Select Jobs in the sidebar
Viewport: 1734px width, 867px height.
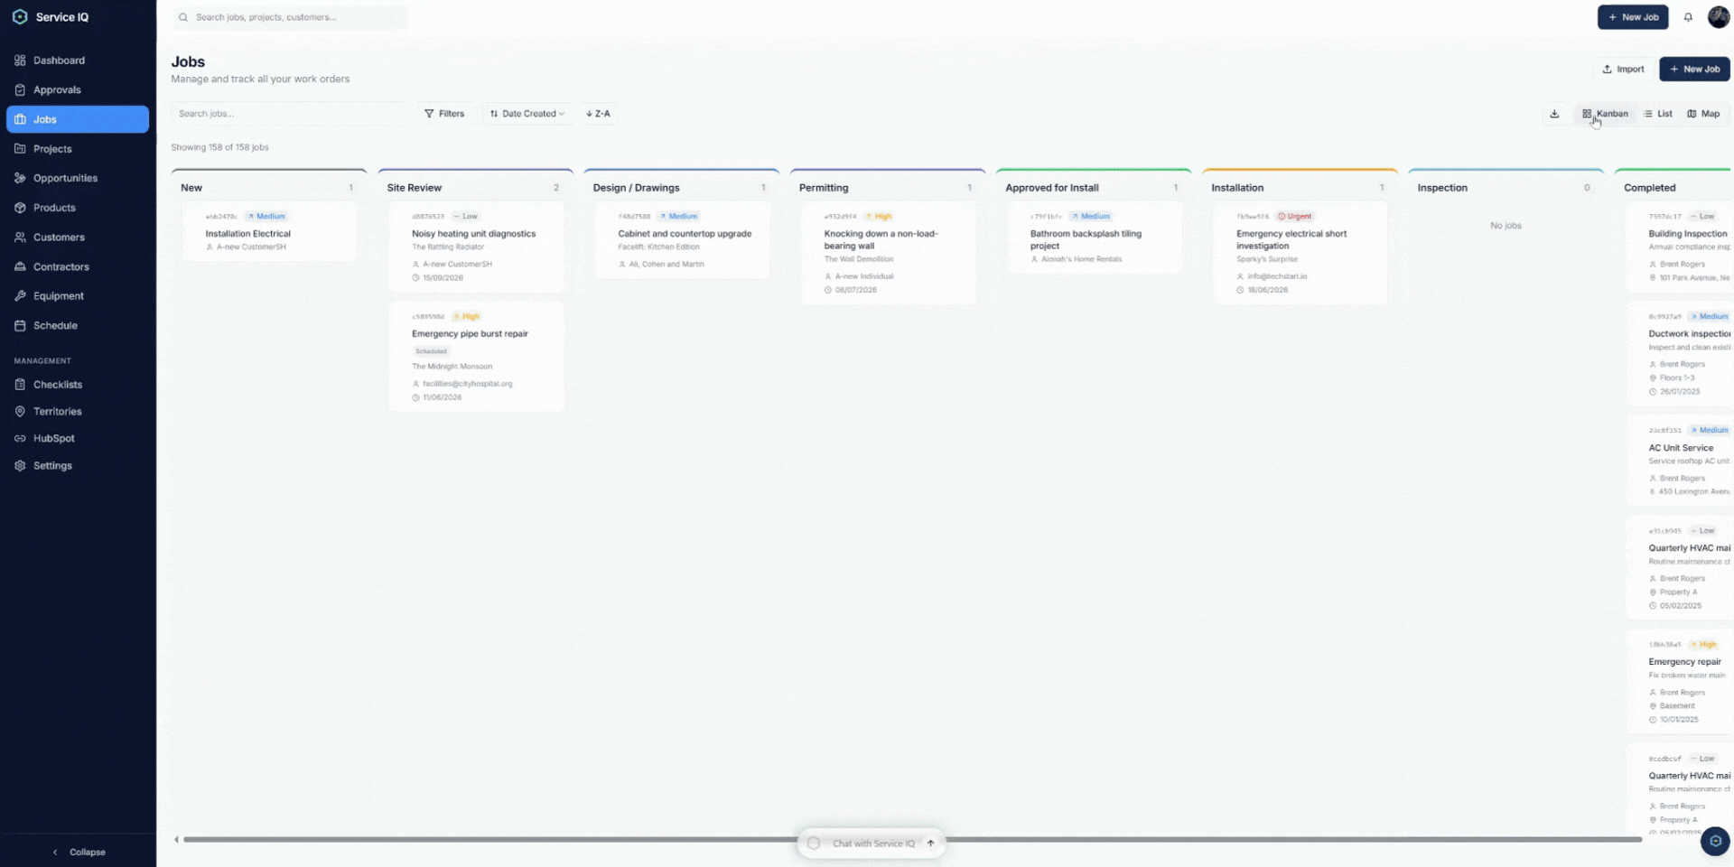(78, 119)
